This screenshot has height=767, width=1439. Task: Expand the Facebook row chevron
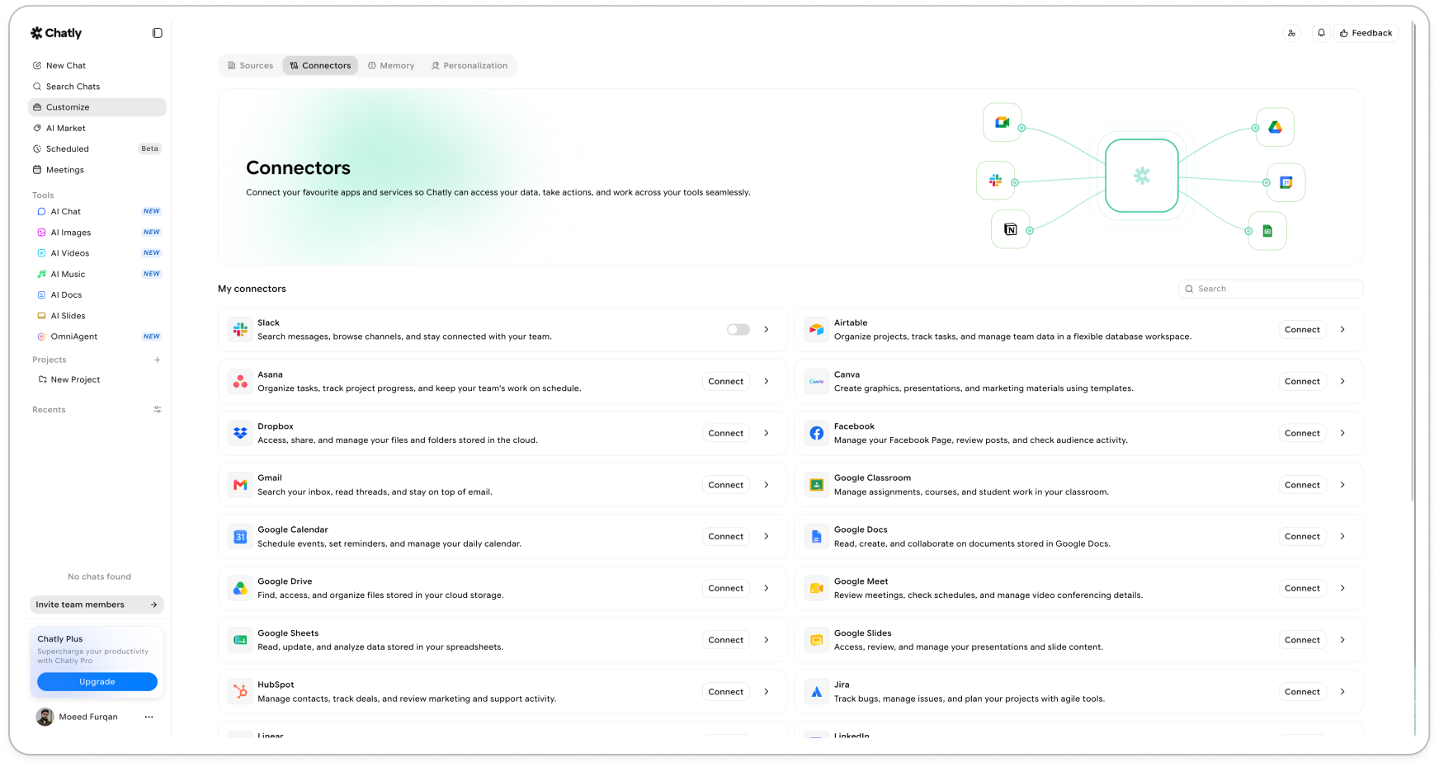(x=1342, y=433)
